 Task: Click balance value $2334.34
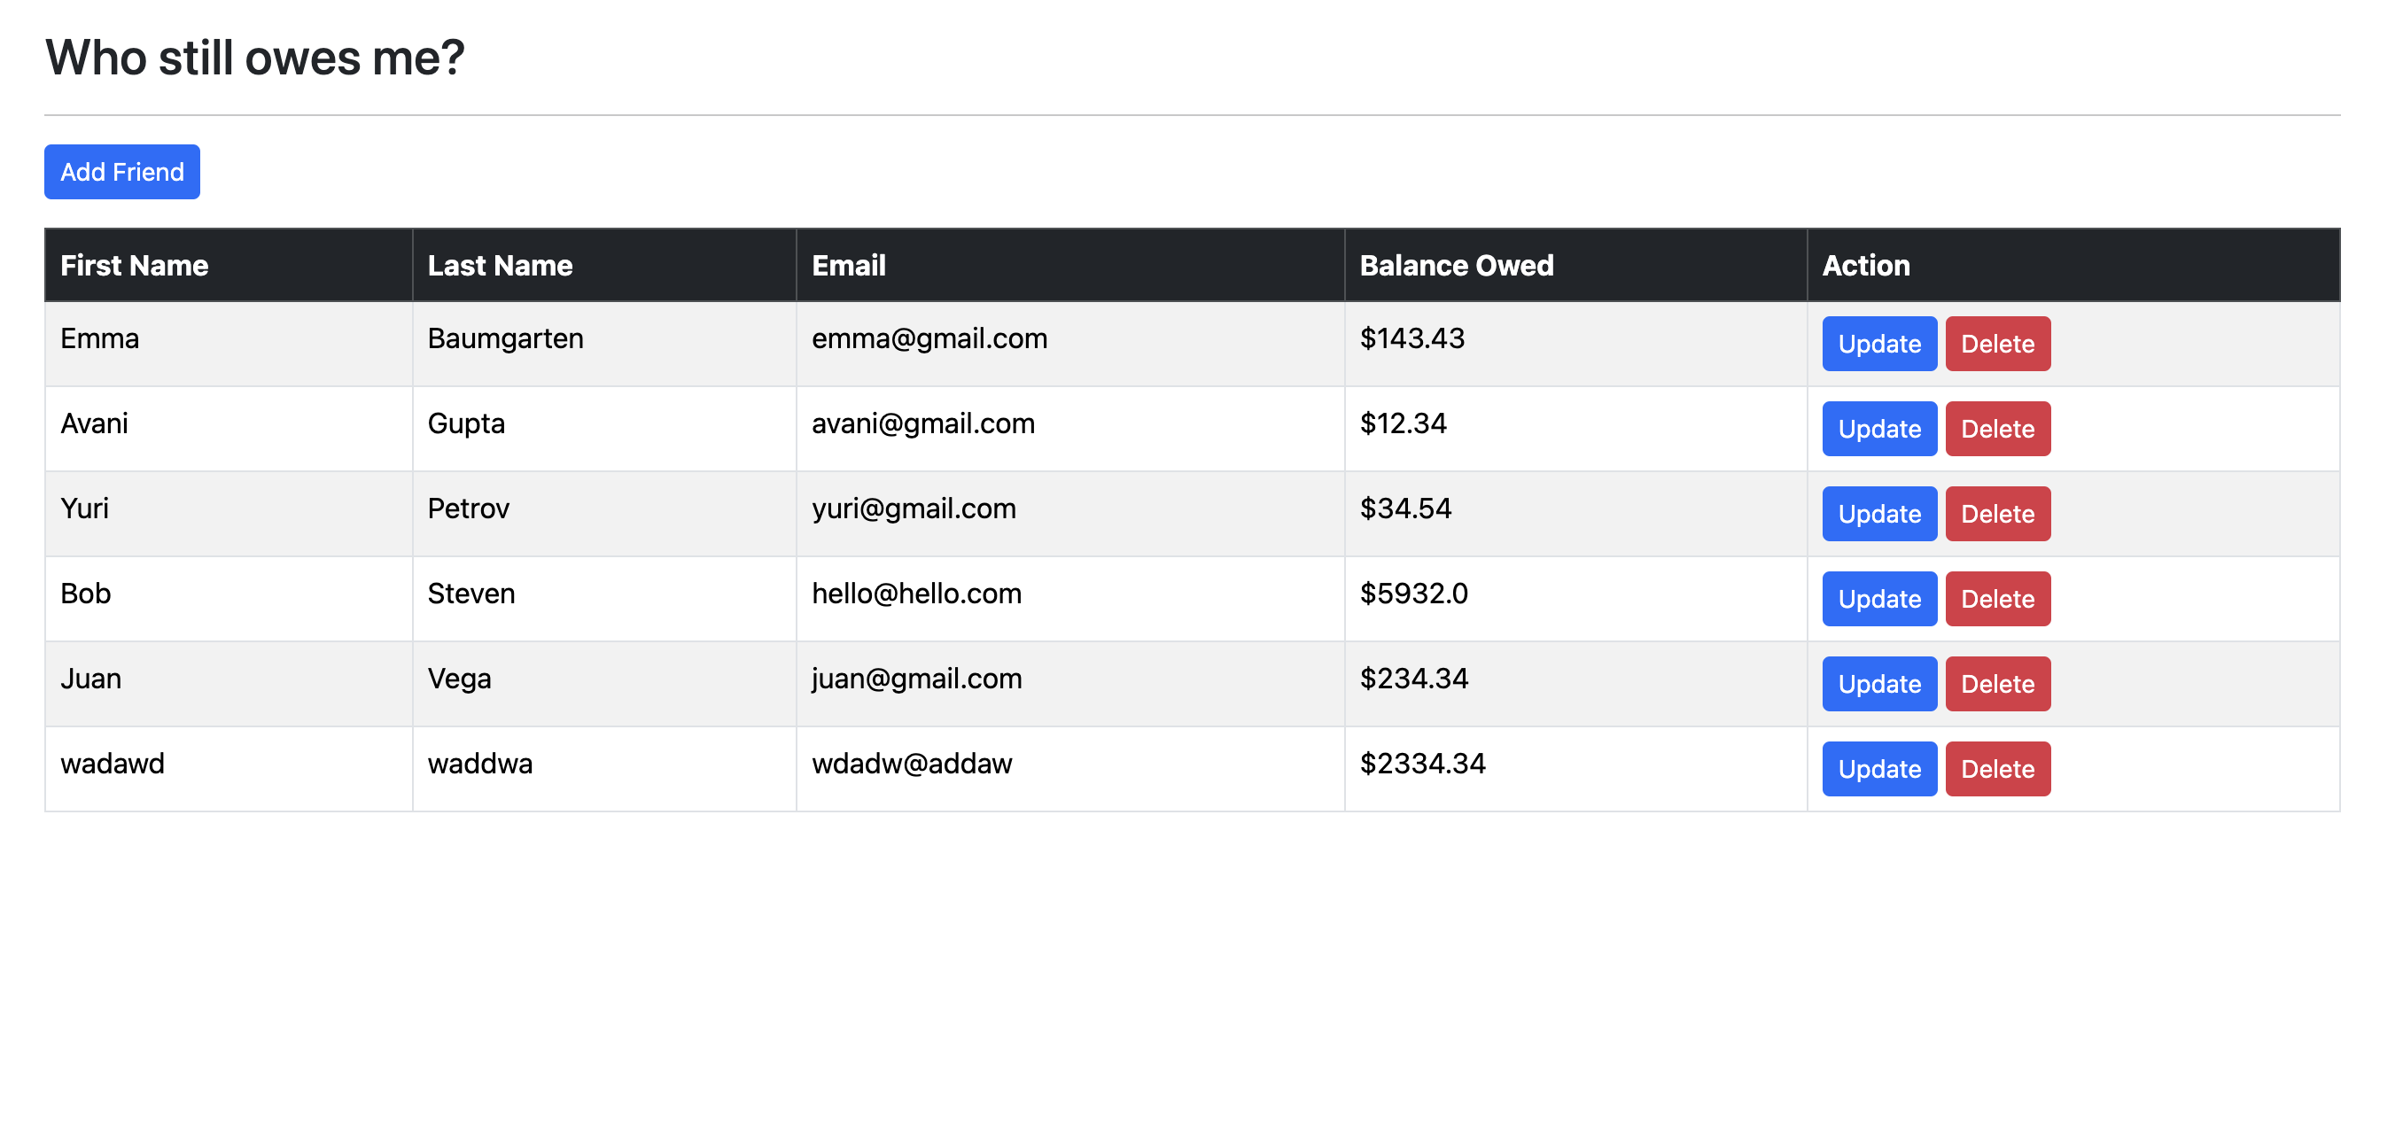pyautogui.click(x=1423, y=762)
